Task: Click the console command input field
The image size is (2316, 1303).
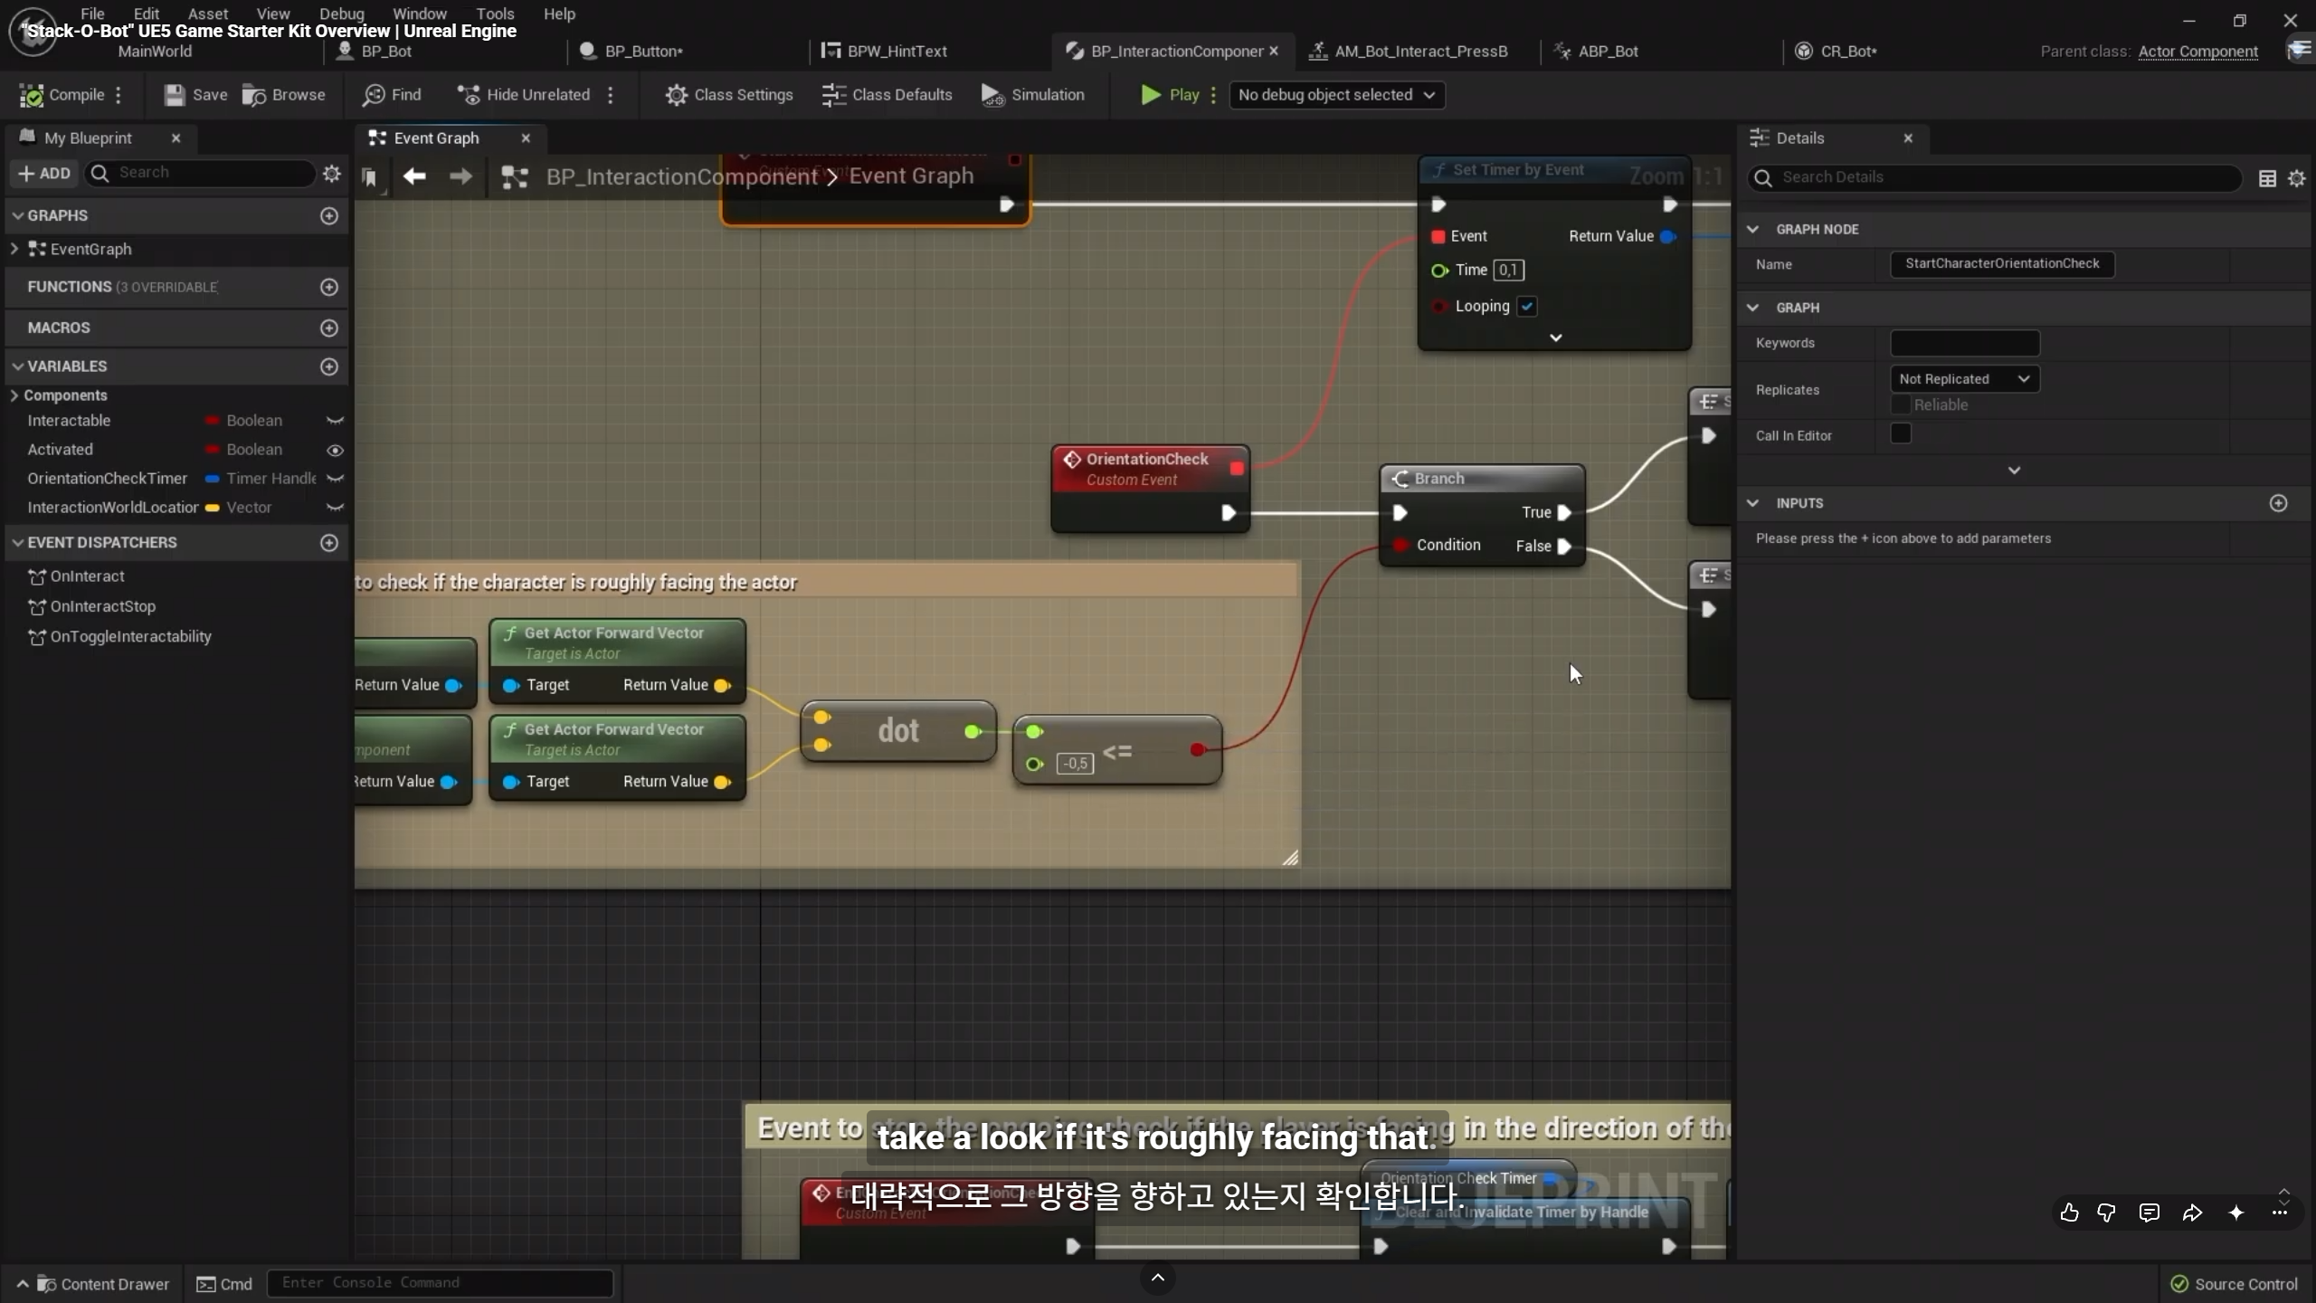Action: tap(441, 1283)
